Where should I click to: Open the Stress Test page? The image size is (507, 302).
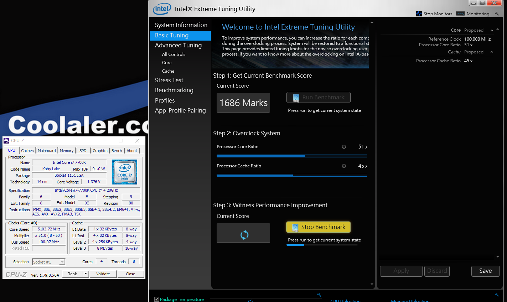click(x=169, y=80)
